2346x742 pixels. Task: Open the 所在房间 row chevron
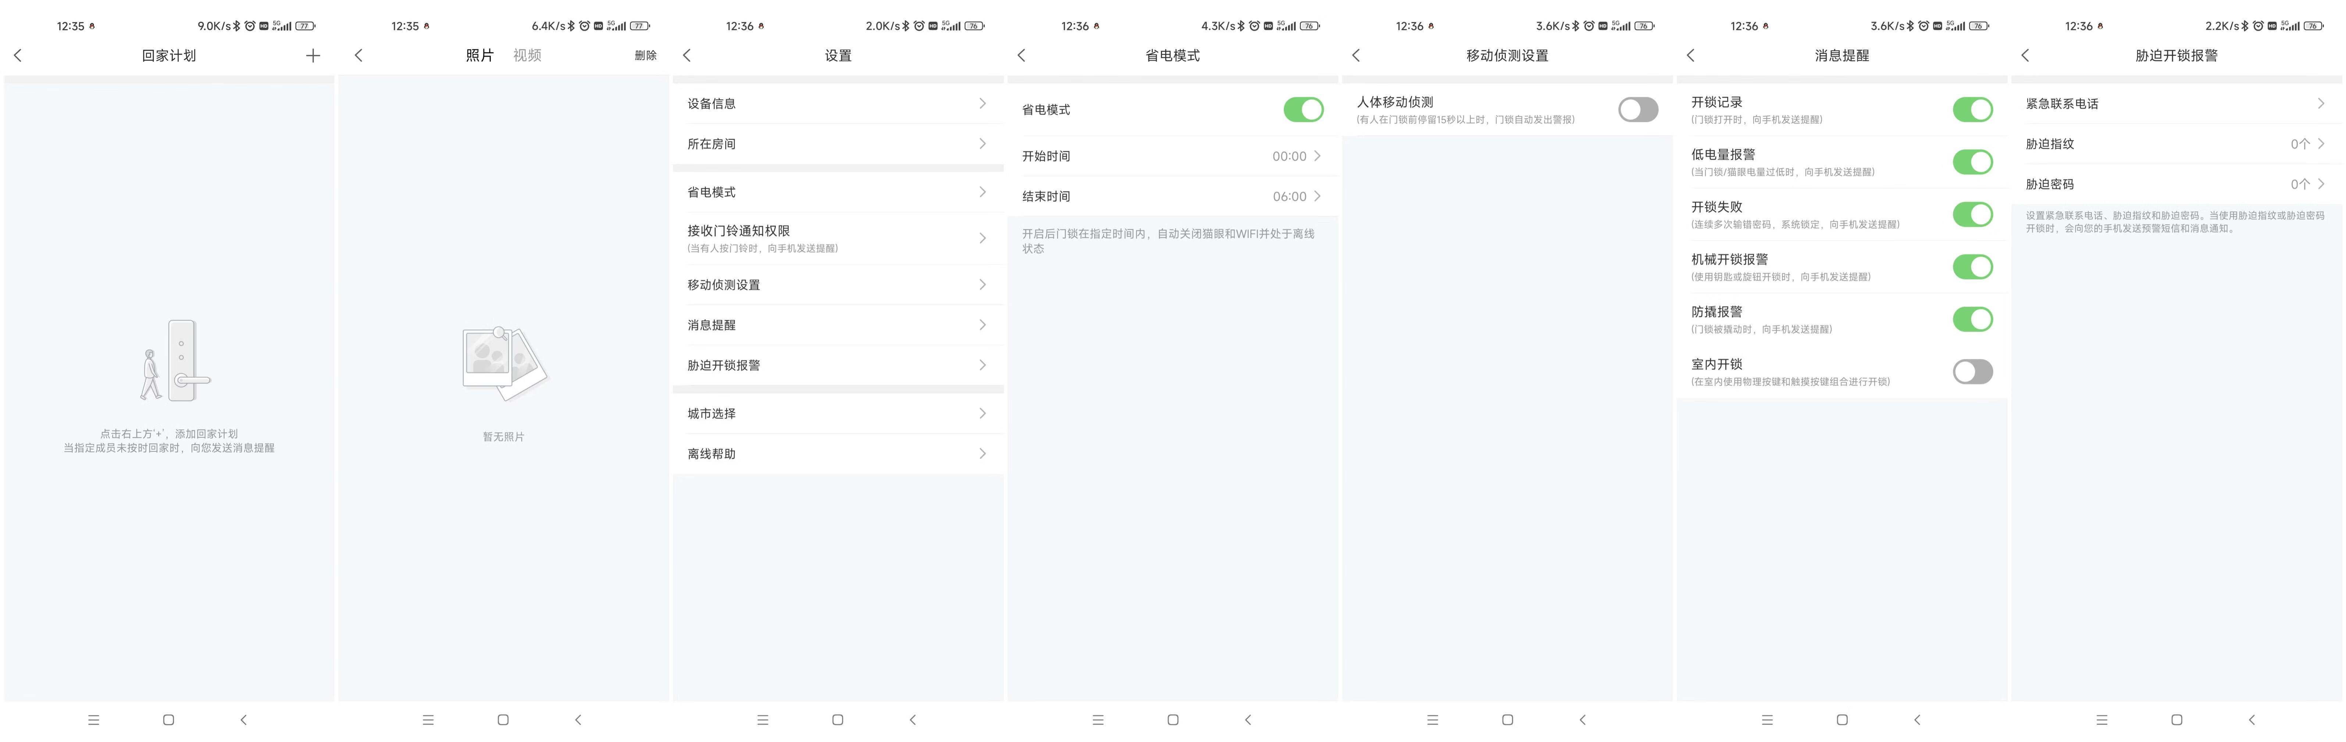point(982,143)
